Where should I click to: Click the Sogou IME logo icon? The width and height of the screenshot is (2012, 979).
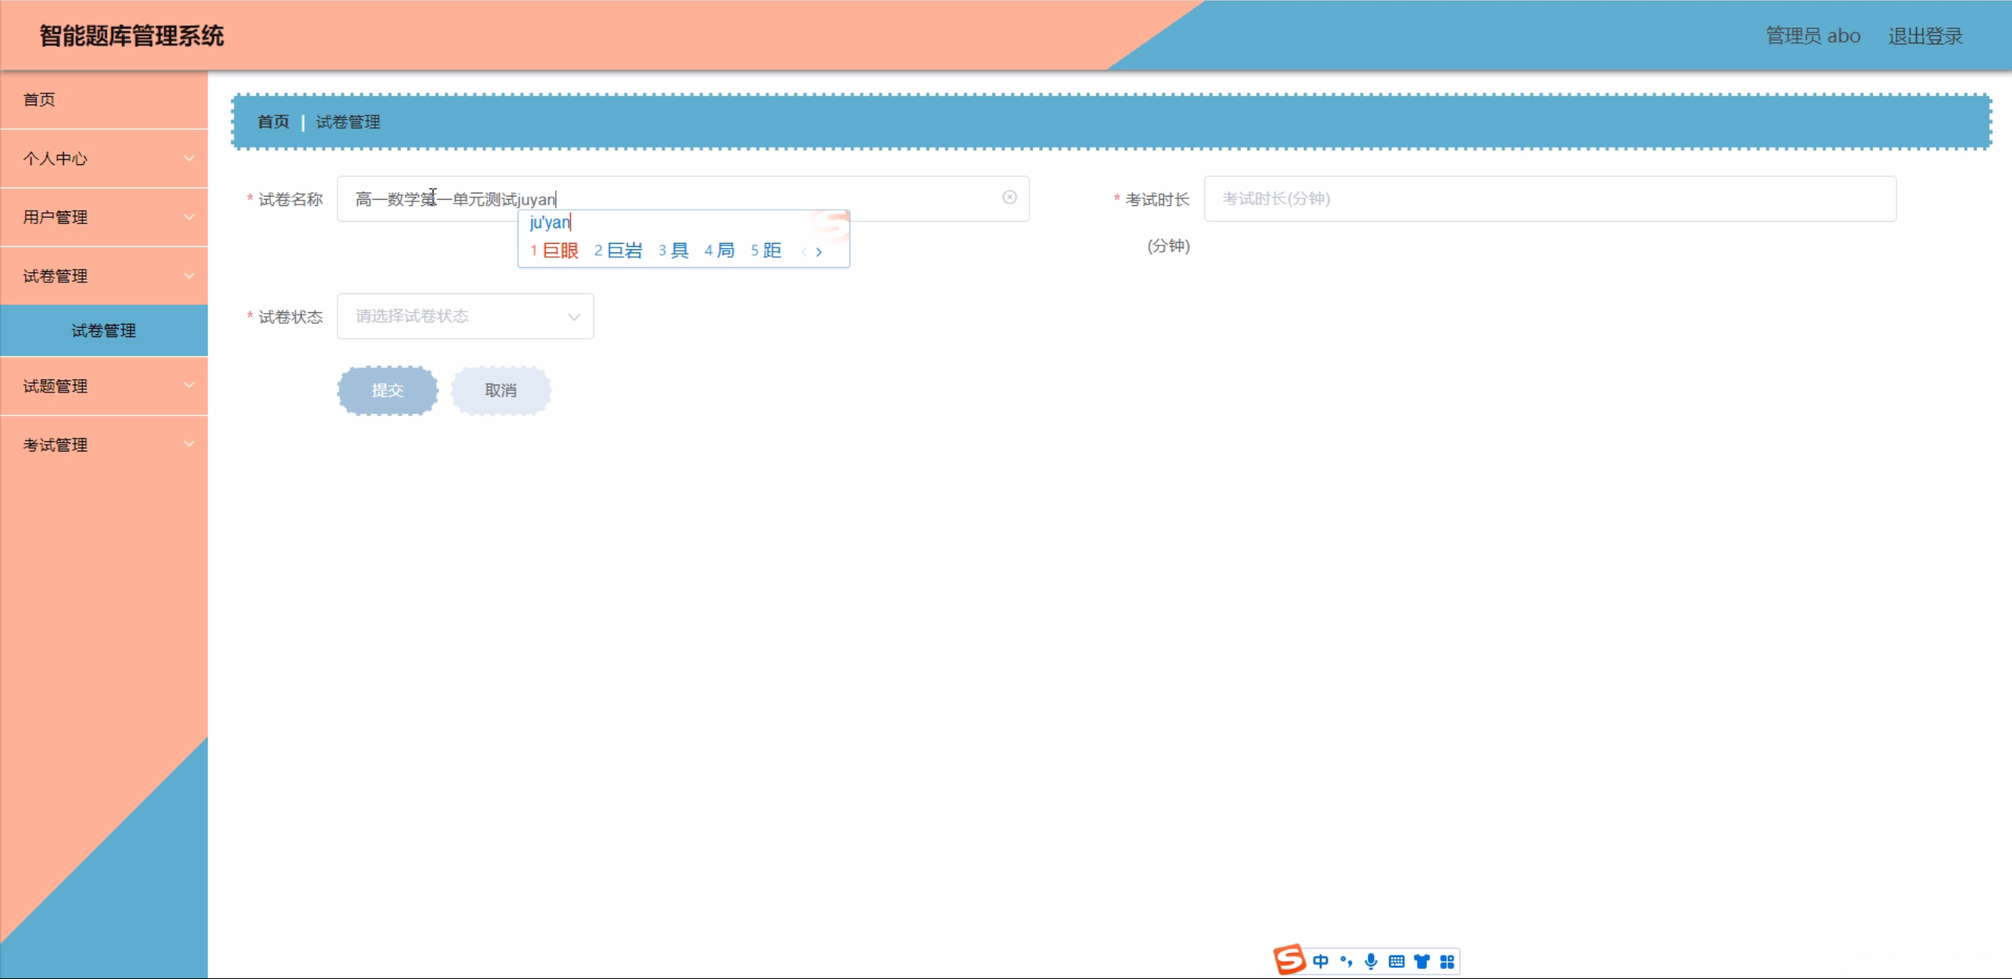(x=1289, y=960)
